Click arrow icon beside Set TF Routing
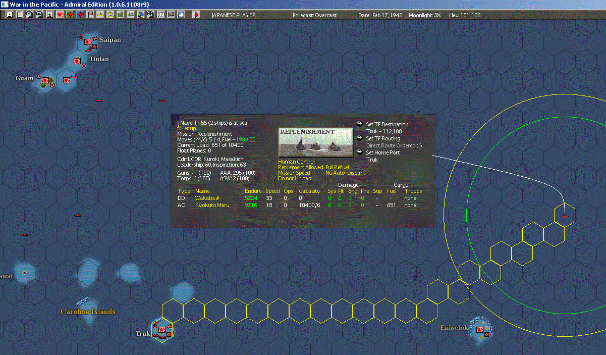606x355 pixels. click(x=359, y=137)
